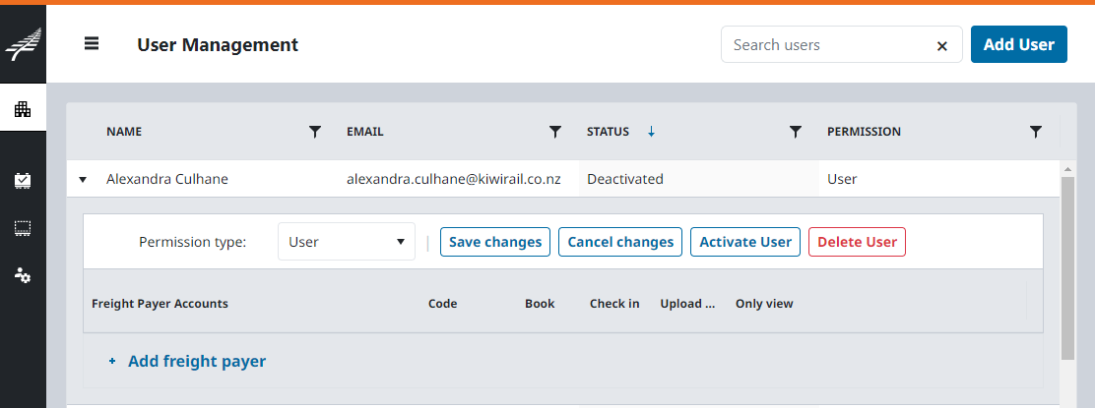Open the Permission column filter
The height and width of the screenshot is (408, 1095).
1036,132
